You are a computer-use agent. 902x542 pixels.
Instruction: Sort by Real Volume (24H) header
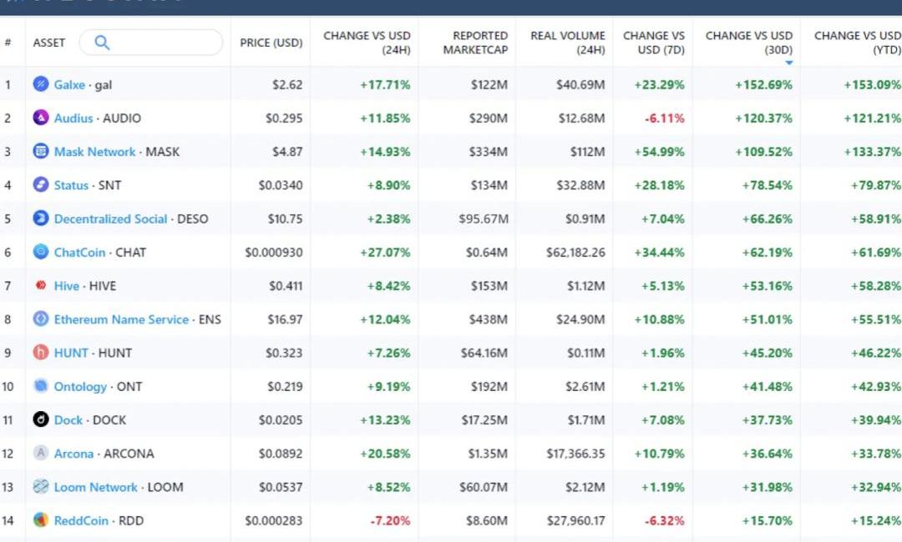pos(567,43)
